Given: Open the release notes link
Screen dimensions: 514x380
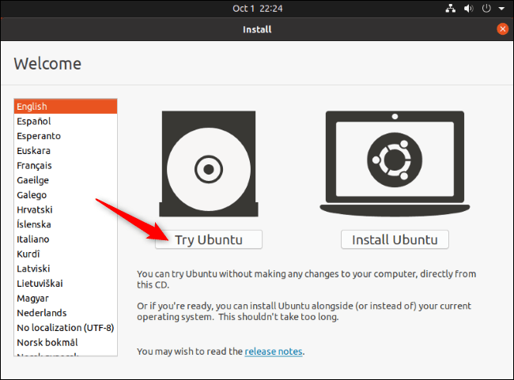Looking at the screenshot, I should pos(274,352).
